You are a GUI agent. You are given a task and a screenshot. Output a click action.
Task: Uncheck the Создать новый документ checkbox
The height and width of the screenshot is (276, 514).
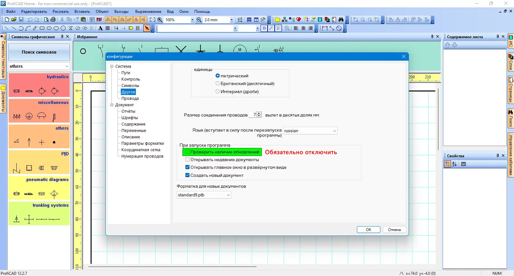187,175
